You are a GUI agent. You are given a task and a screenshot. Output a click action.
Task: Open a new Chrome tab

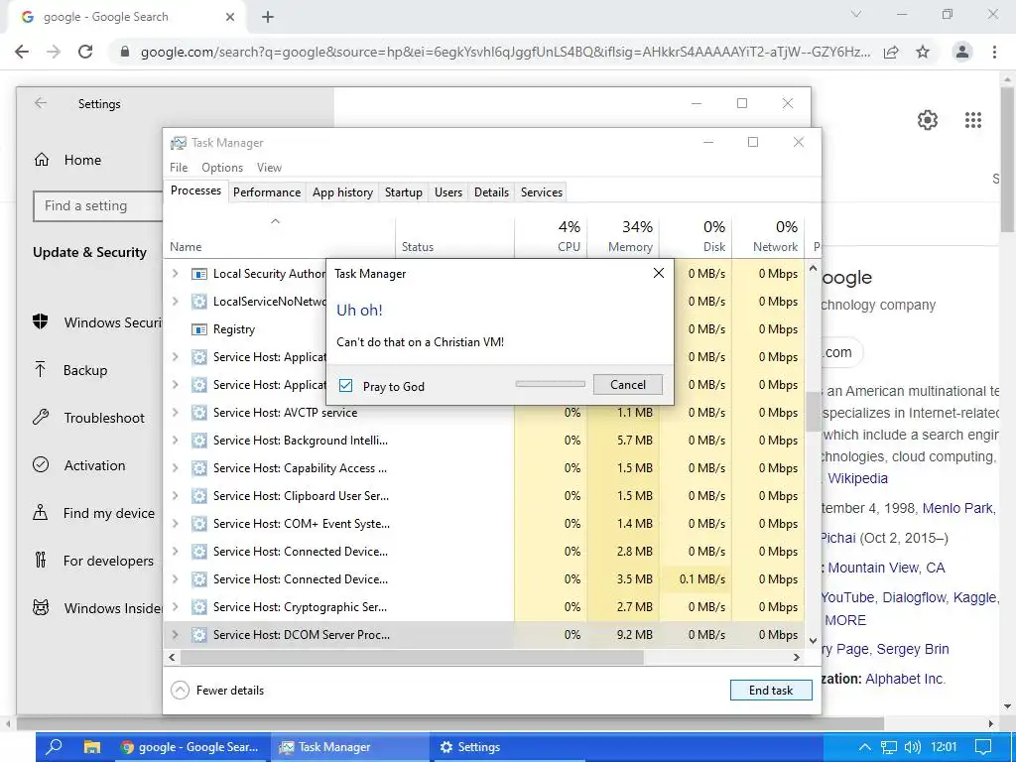268,18
